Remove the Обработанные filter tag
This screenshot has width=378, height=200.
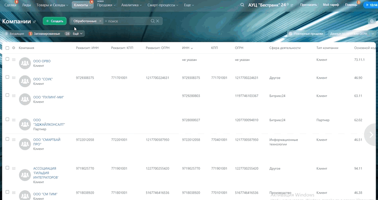point(100,21)
